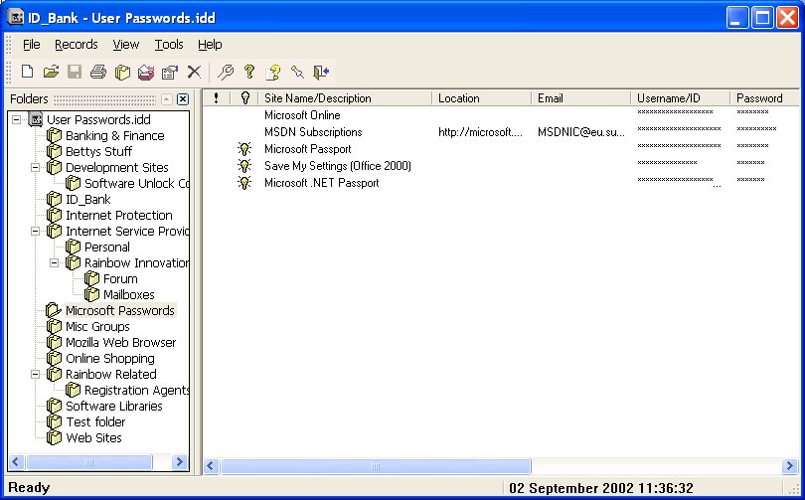Viewport: 805px width, 500px height.
Task: Select the MSDN Subscriptions record
Action: [x=313, y=132]
